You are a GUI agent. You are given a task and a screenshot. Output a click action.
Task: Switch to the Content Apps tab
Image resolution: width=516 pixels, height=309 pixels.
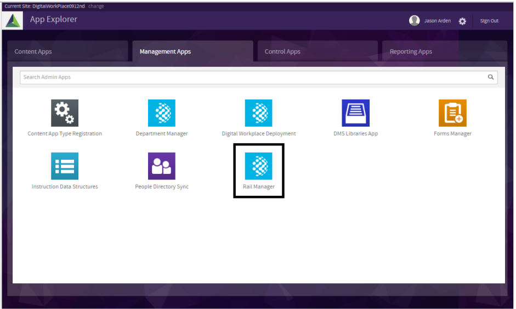pos(33,52)
